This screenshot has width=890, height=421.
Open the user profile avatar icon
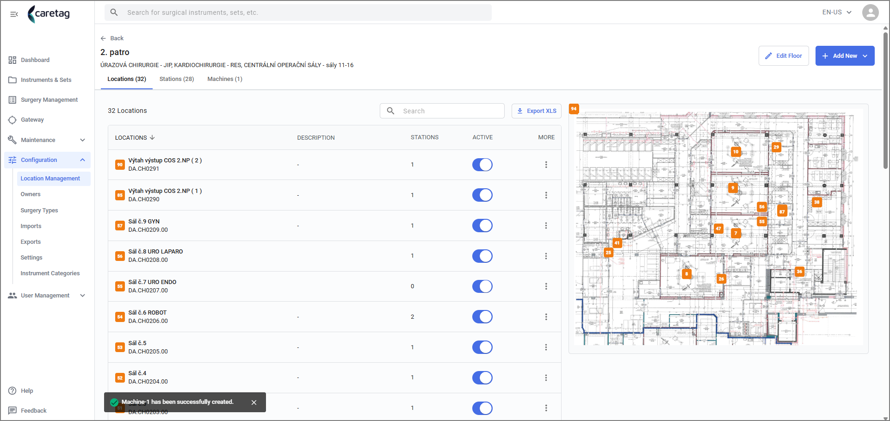pos(870,12)
